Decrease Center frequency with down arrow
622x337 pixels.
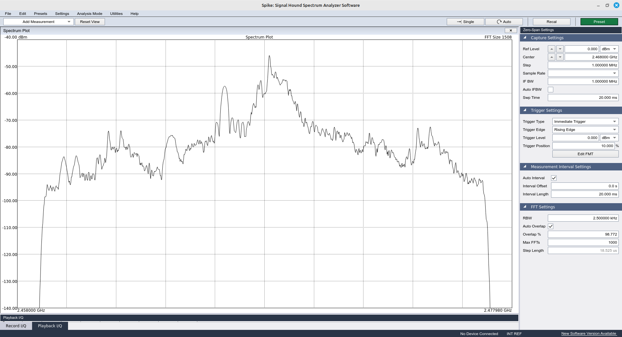click(x=560, y=57)
